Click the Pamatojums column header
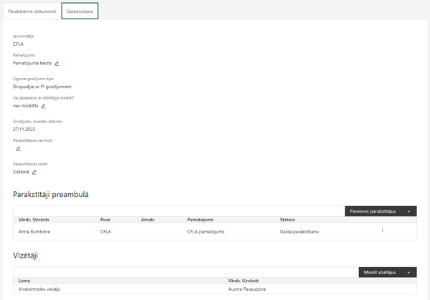 [200, 220]
